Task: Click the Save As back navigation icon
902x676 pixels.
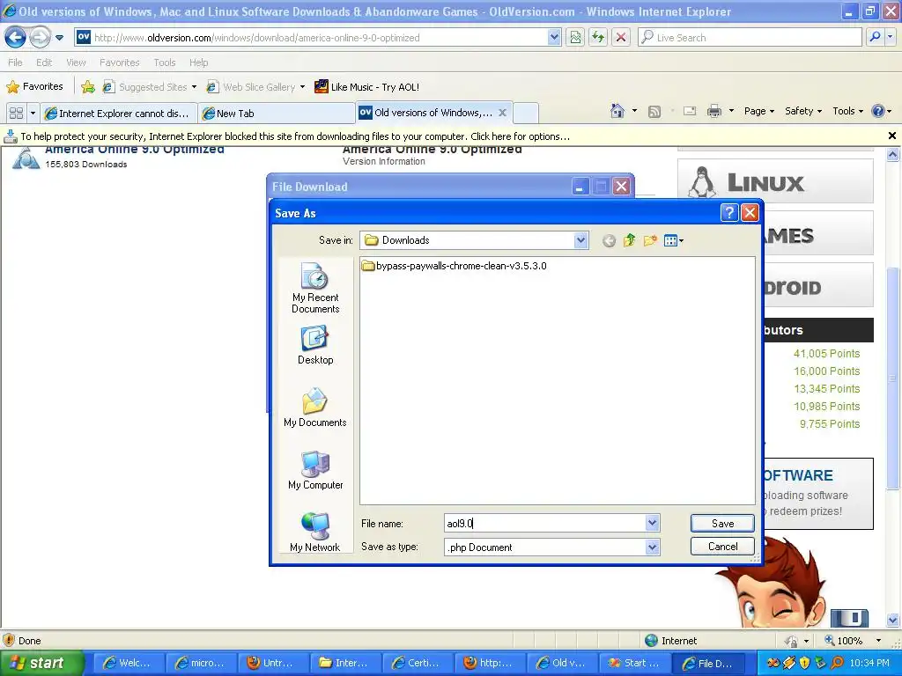Action: coord(609,241)
